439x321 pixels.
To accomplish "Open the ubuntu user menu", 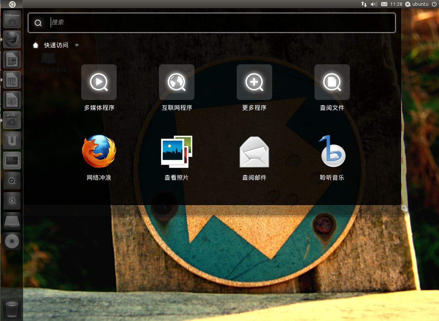I will [x=417, y=4].
